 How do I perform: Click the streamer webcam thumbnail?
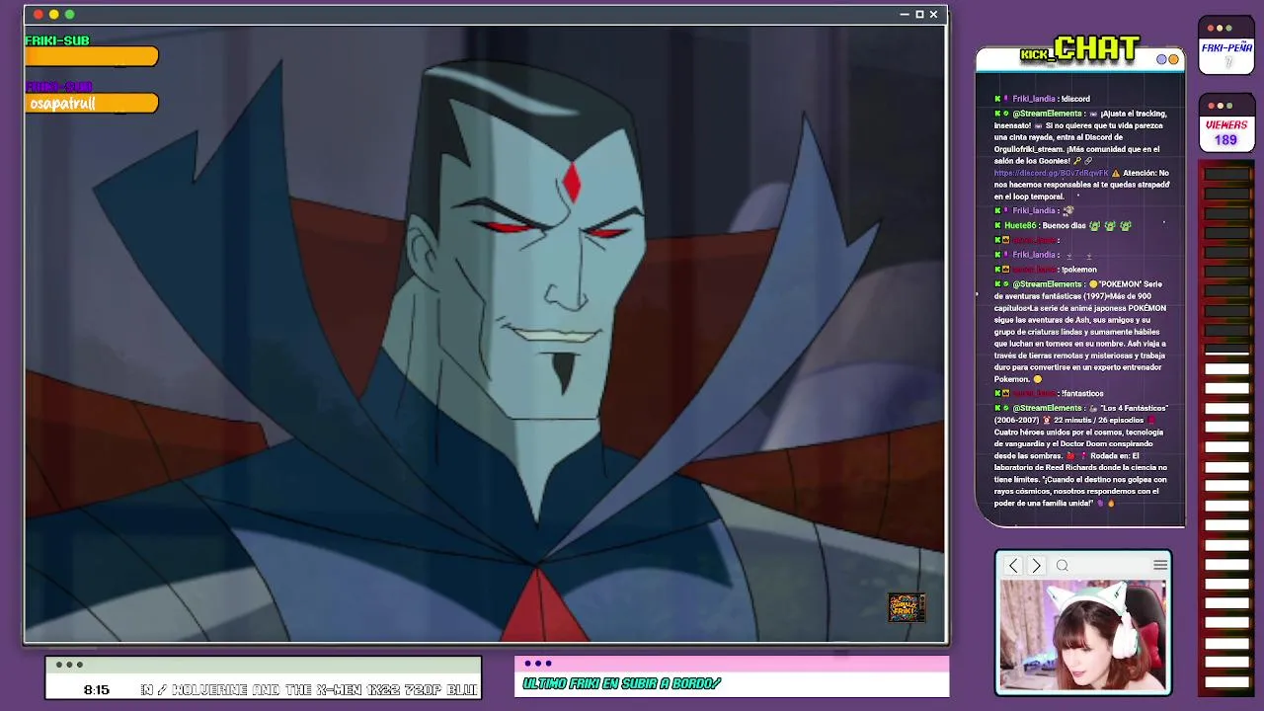coord(1082,635)
